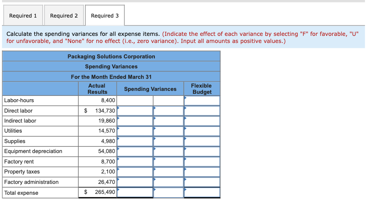The width and height of the screenshot is (390, 201).
Task: Select Equipment depreciation actual value 54,080
Action: 106,151
